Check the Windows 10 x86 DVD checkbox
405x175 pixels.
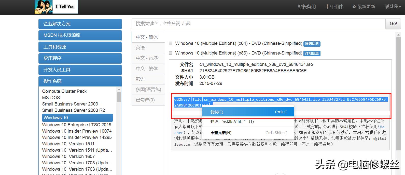click(x=171, y=53)
